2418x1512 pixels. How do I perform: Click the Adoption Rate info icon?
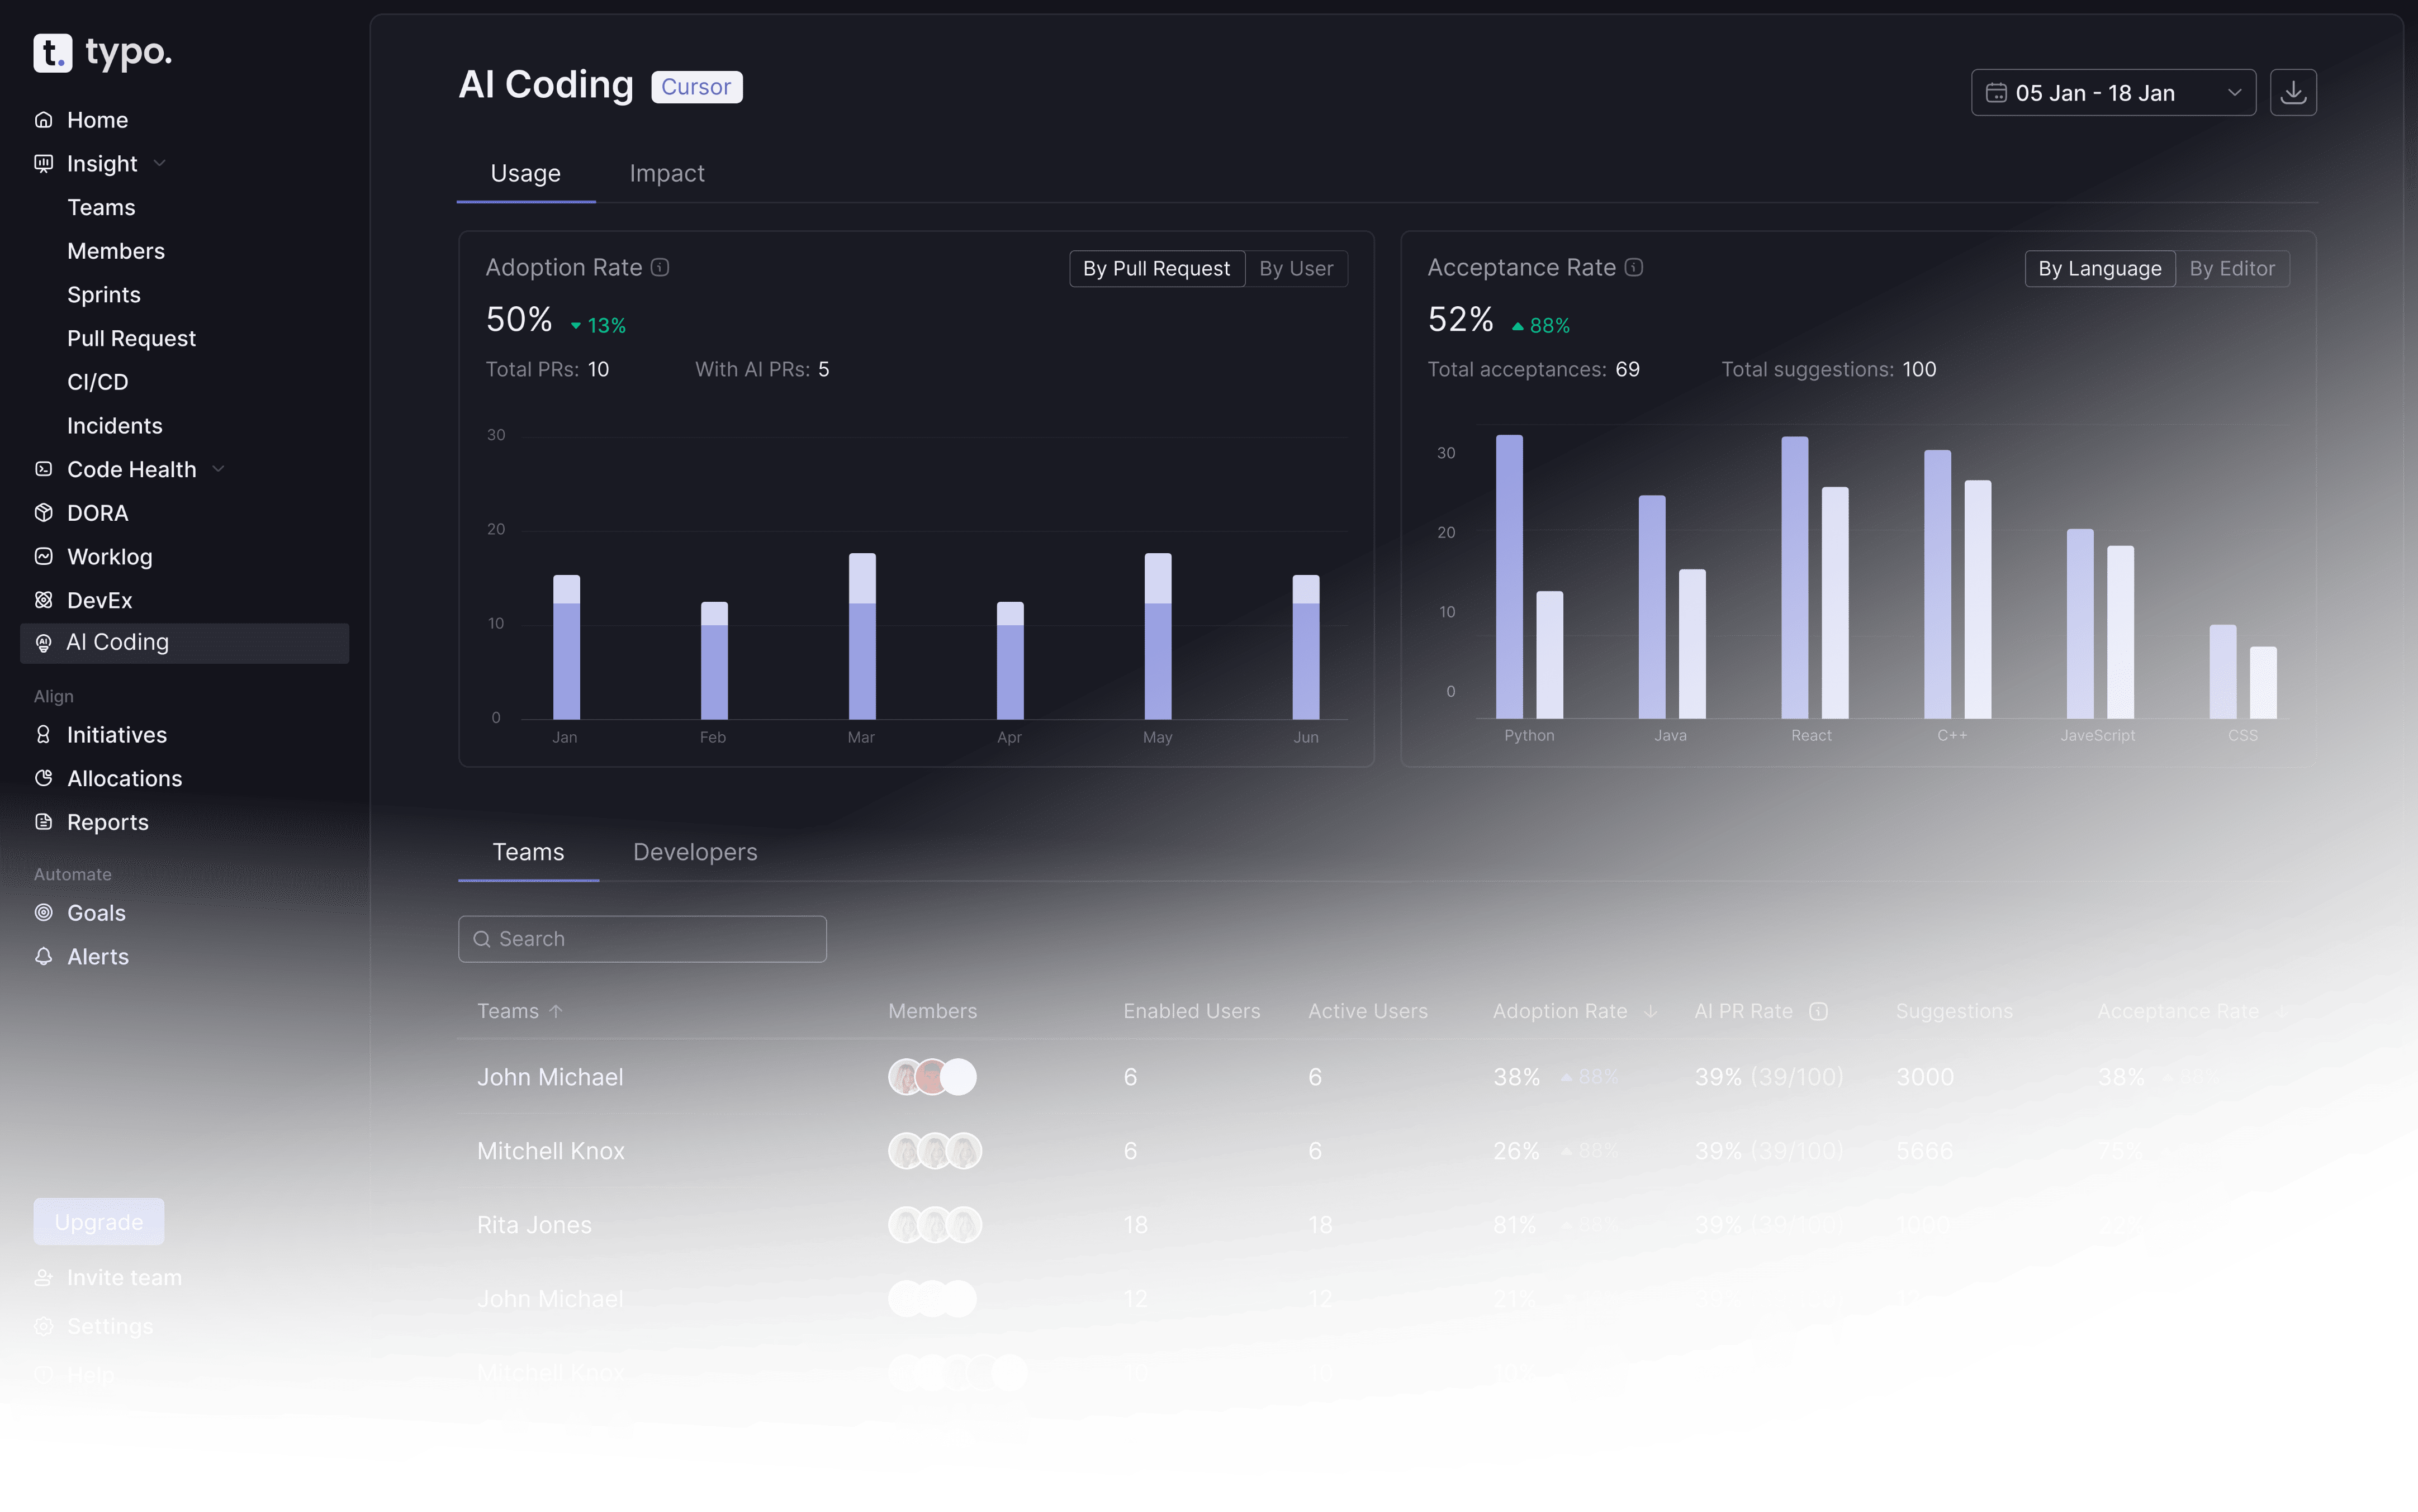pyautogui.click(x=660, y=267)
